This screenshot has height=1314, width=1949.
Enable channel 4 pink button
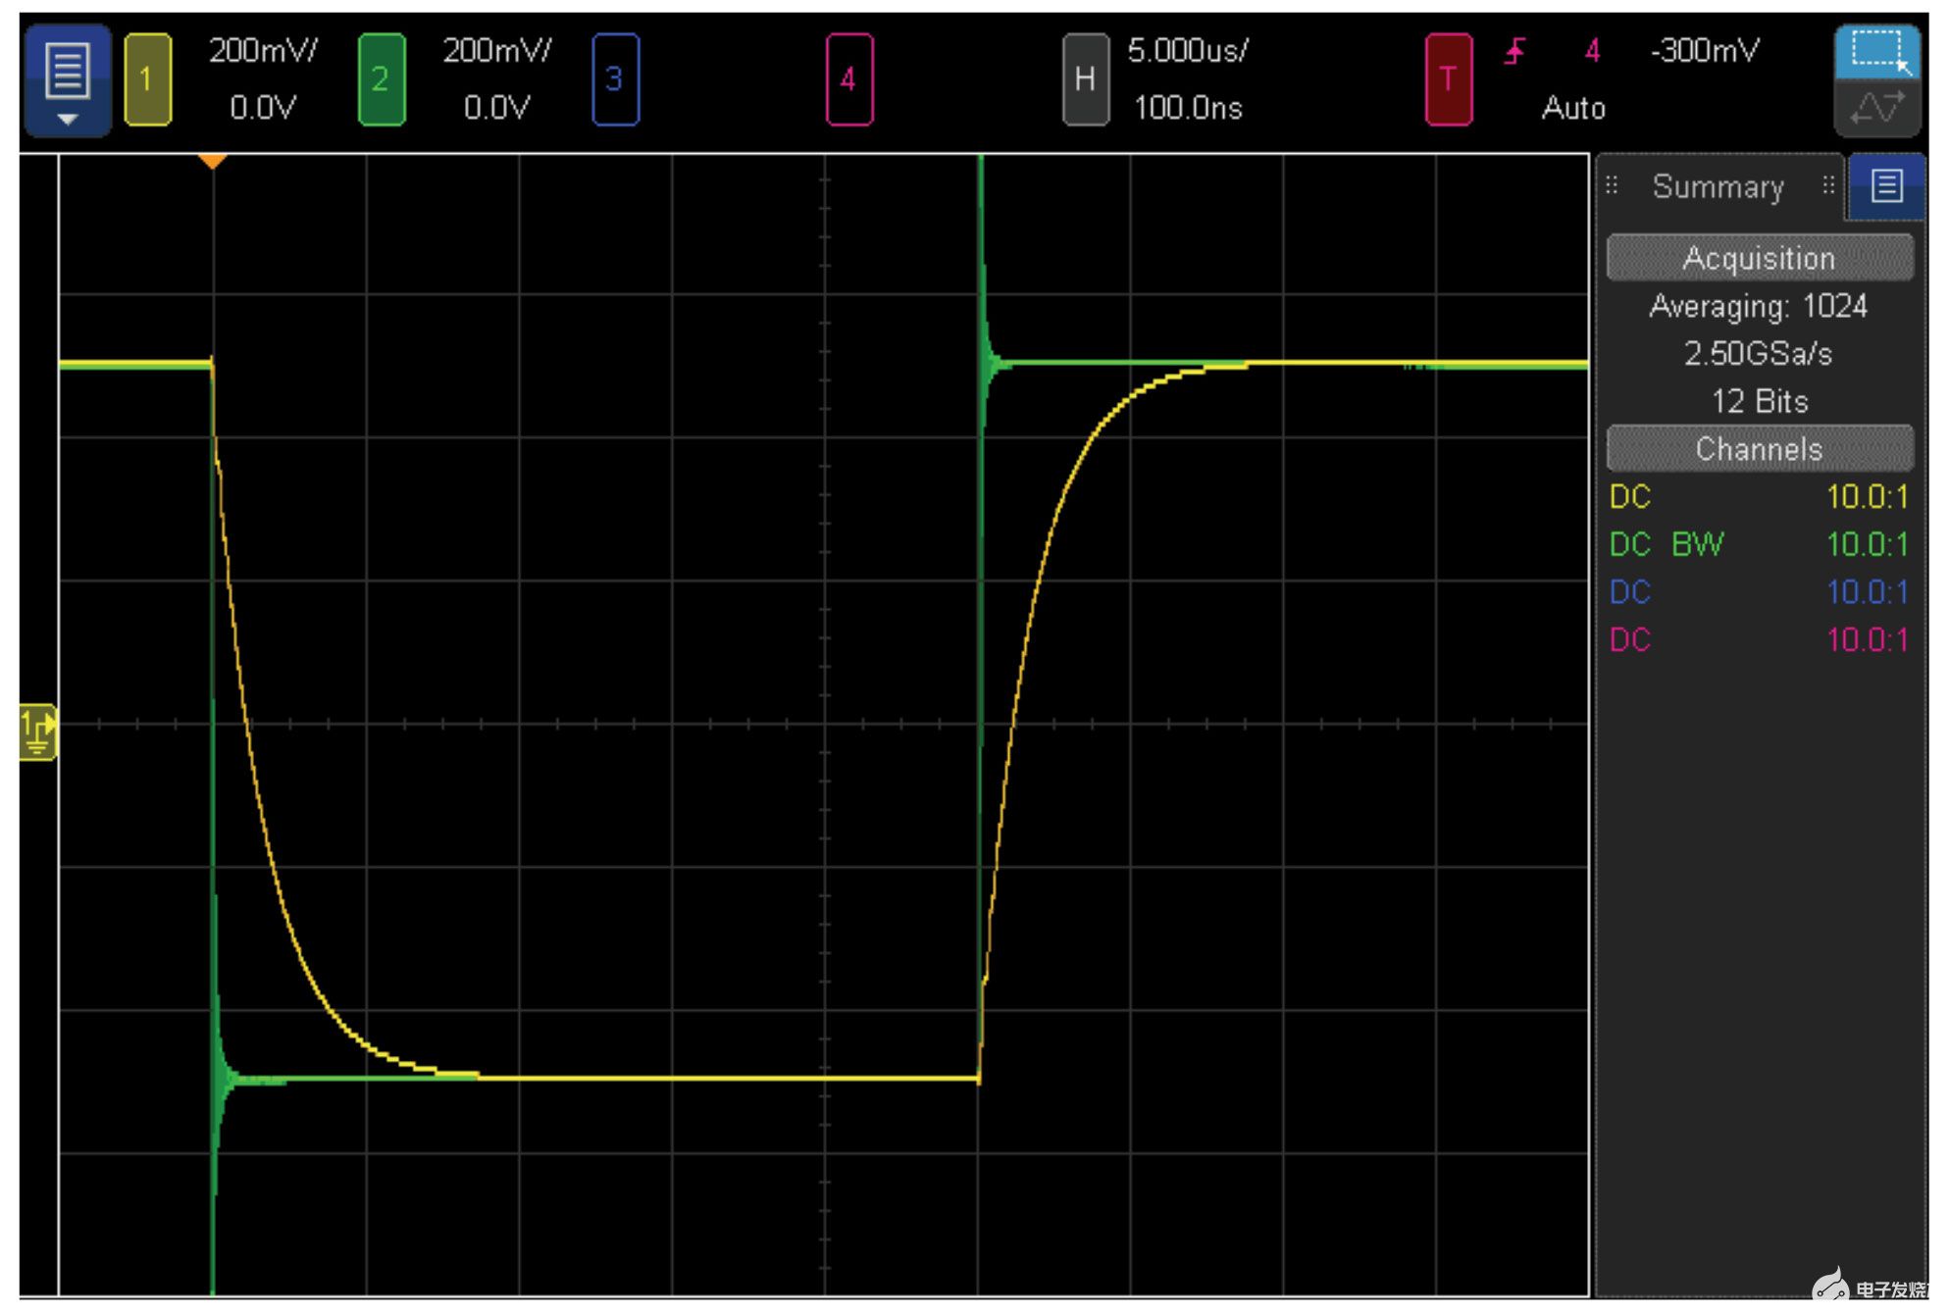848,79
